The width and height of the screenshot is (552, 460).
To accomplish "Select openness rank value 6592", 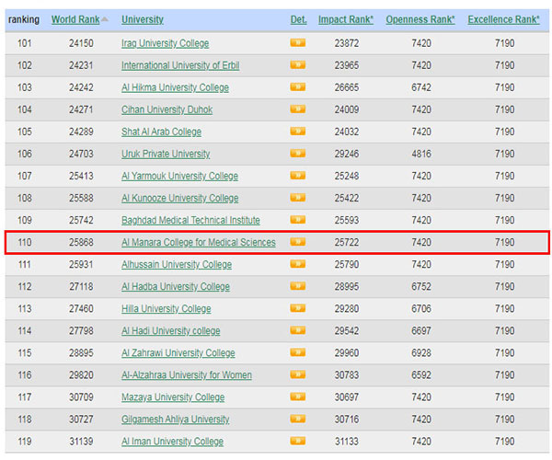I will [421, 374].
